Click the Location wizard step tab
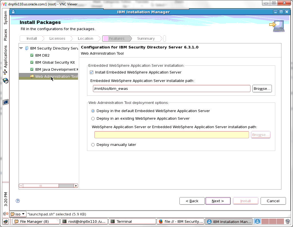The height and width of the screenshot is (227, 293). [x=85, y=39]
